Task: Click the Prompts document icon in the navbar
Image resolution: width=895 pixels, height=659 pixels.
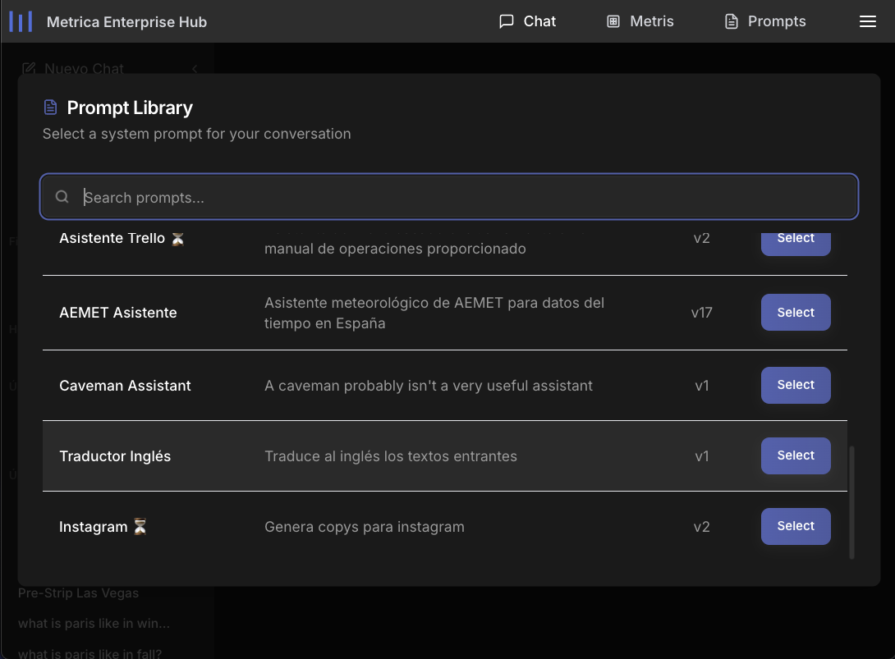Action: (x=731, y=21)
